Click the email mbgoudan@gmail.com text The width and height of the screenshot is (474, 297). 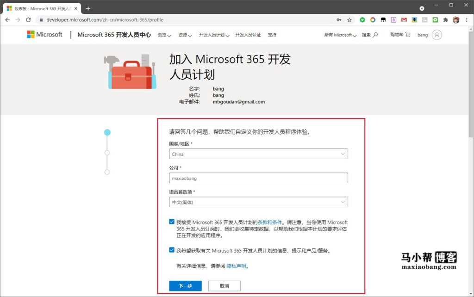click(239, 102)
